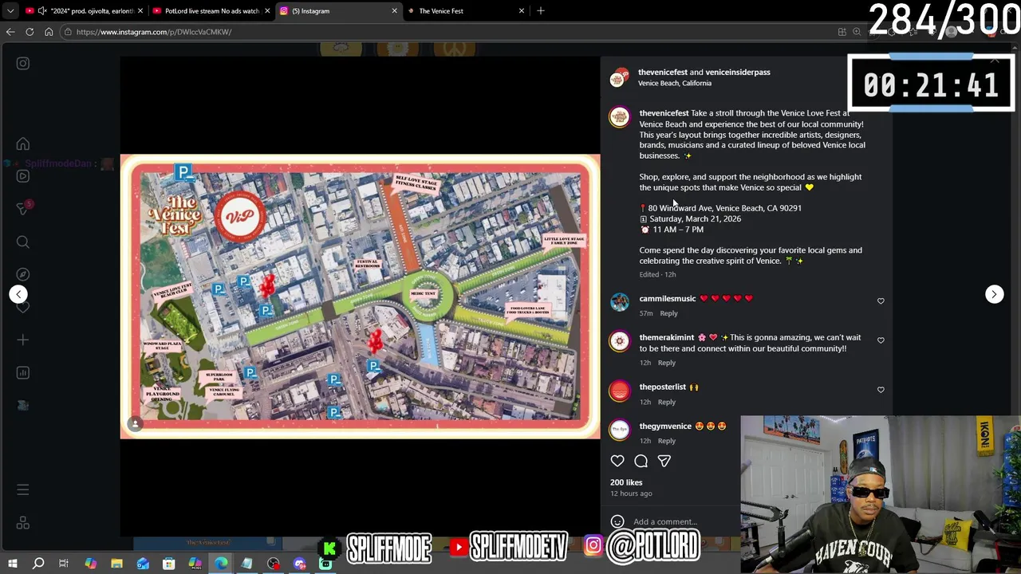Open Reels icon in Instagram sidebar
This screenshot has width=1021, height=574.
(x=23, y=176)
